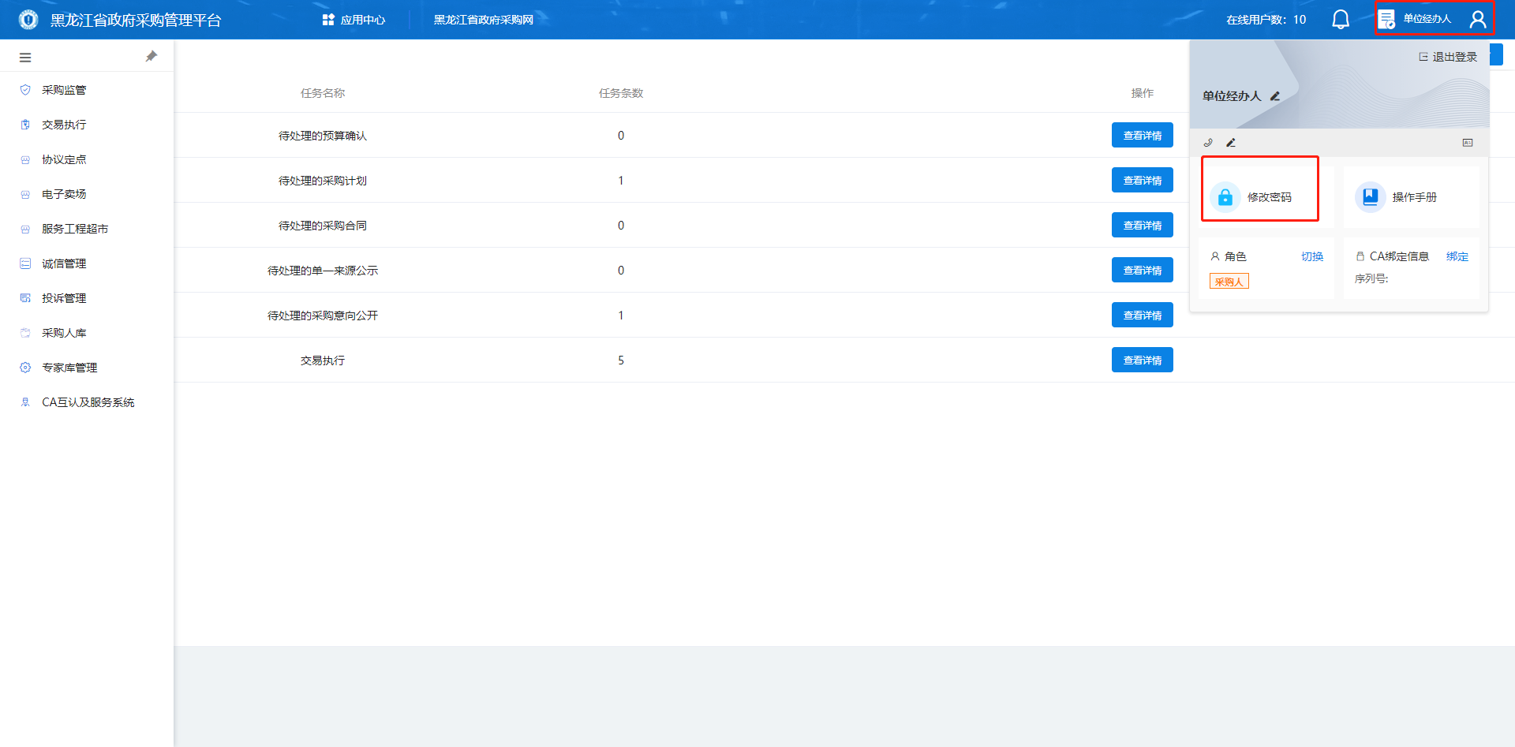
Task: Click the 采购监管 shield icon
Action: 25,90
